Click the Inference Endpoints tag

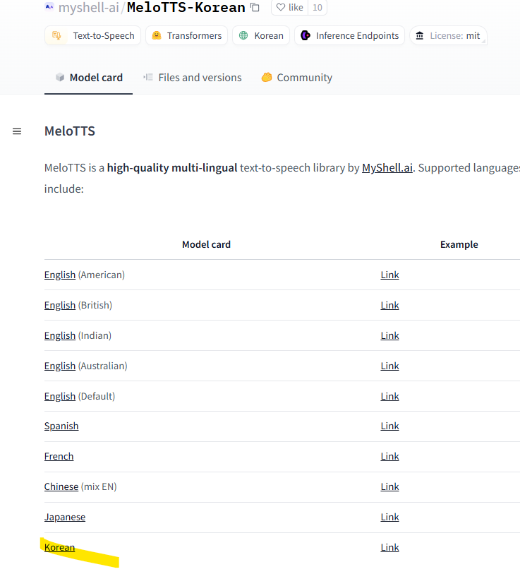click(x=349, y=35)
